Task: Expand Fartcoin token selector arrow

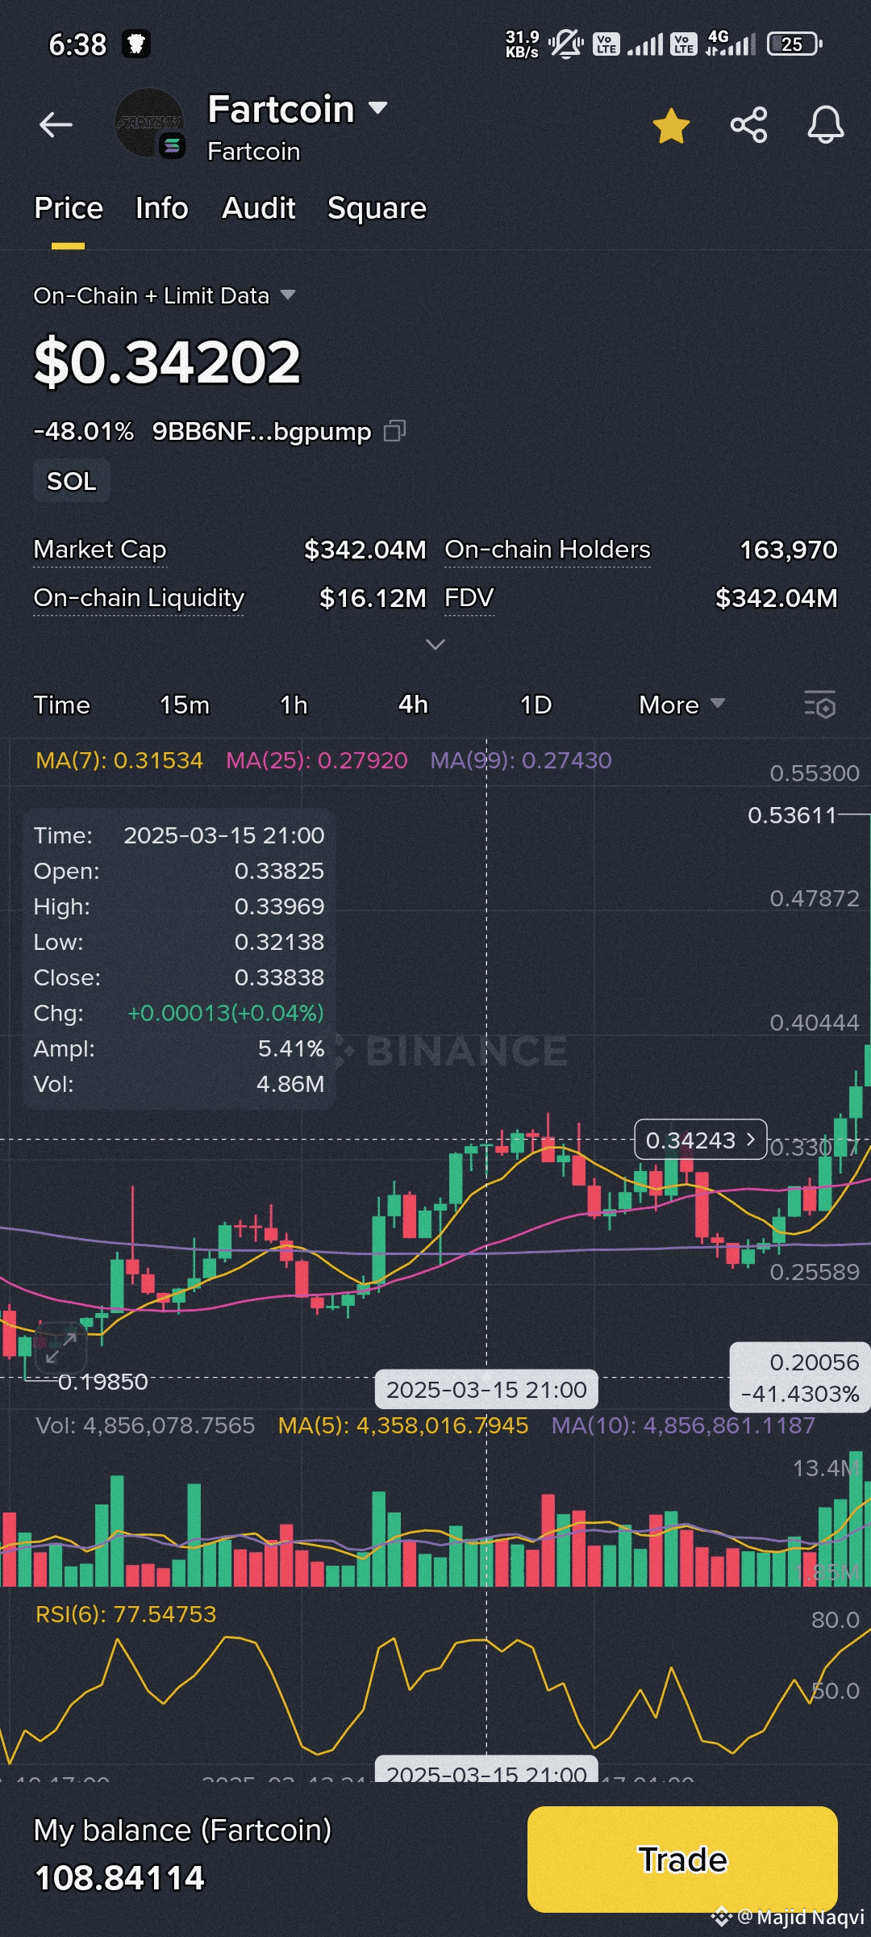Action: coord(377,107)
